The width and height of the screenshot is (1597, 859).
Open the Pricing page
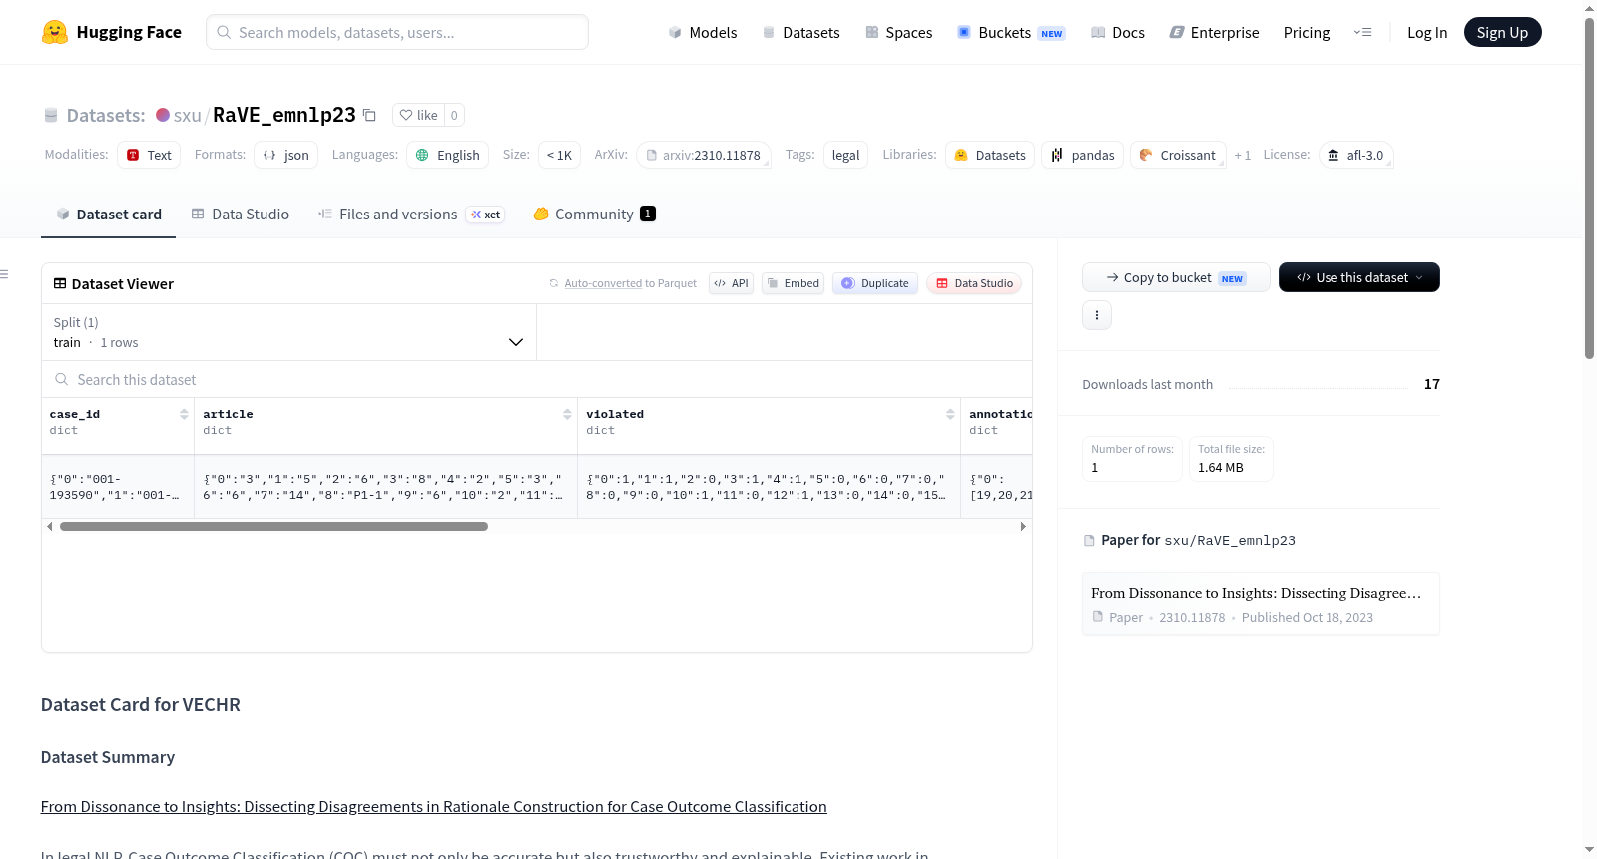pyautogui.click(x=1307, y=32)
